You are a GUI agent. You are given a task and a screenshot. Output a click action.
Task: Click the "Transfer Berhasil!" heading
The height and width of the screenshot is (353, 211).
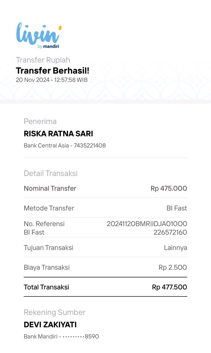point(53,71)
